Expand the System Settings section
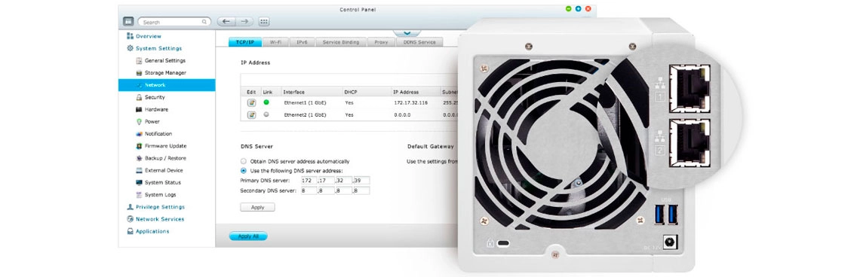Image resolution: width=860 pixels, height=277 pixels. tap(154, 48)
